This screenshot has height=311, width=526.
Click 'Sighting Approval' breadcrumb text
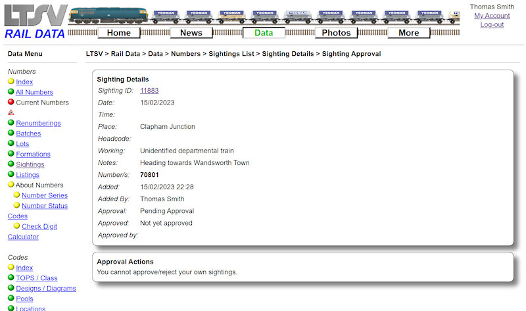pos(351,54)
